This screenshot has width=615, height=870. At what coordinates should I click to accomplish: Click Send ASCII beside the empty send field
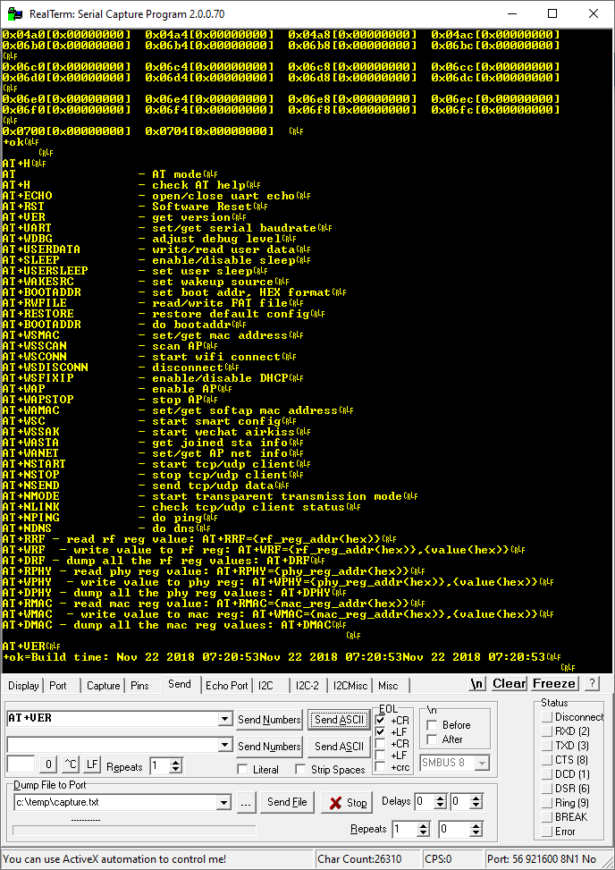[339, 747]
